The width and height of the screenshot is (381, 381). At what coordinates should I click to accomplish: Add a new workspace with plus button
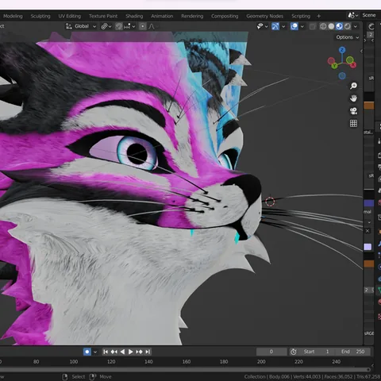[x=319, y=16]
